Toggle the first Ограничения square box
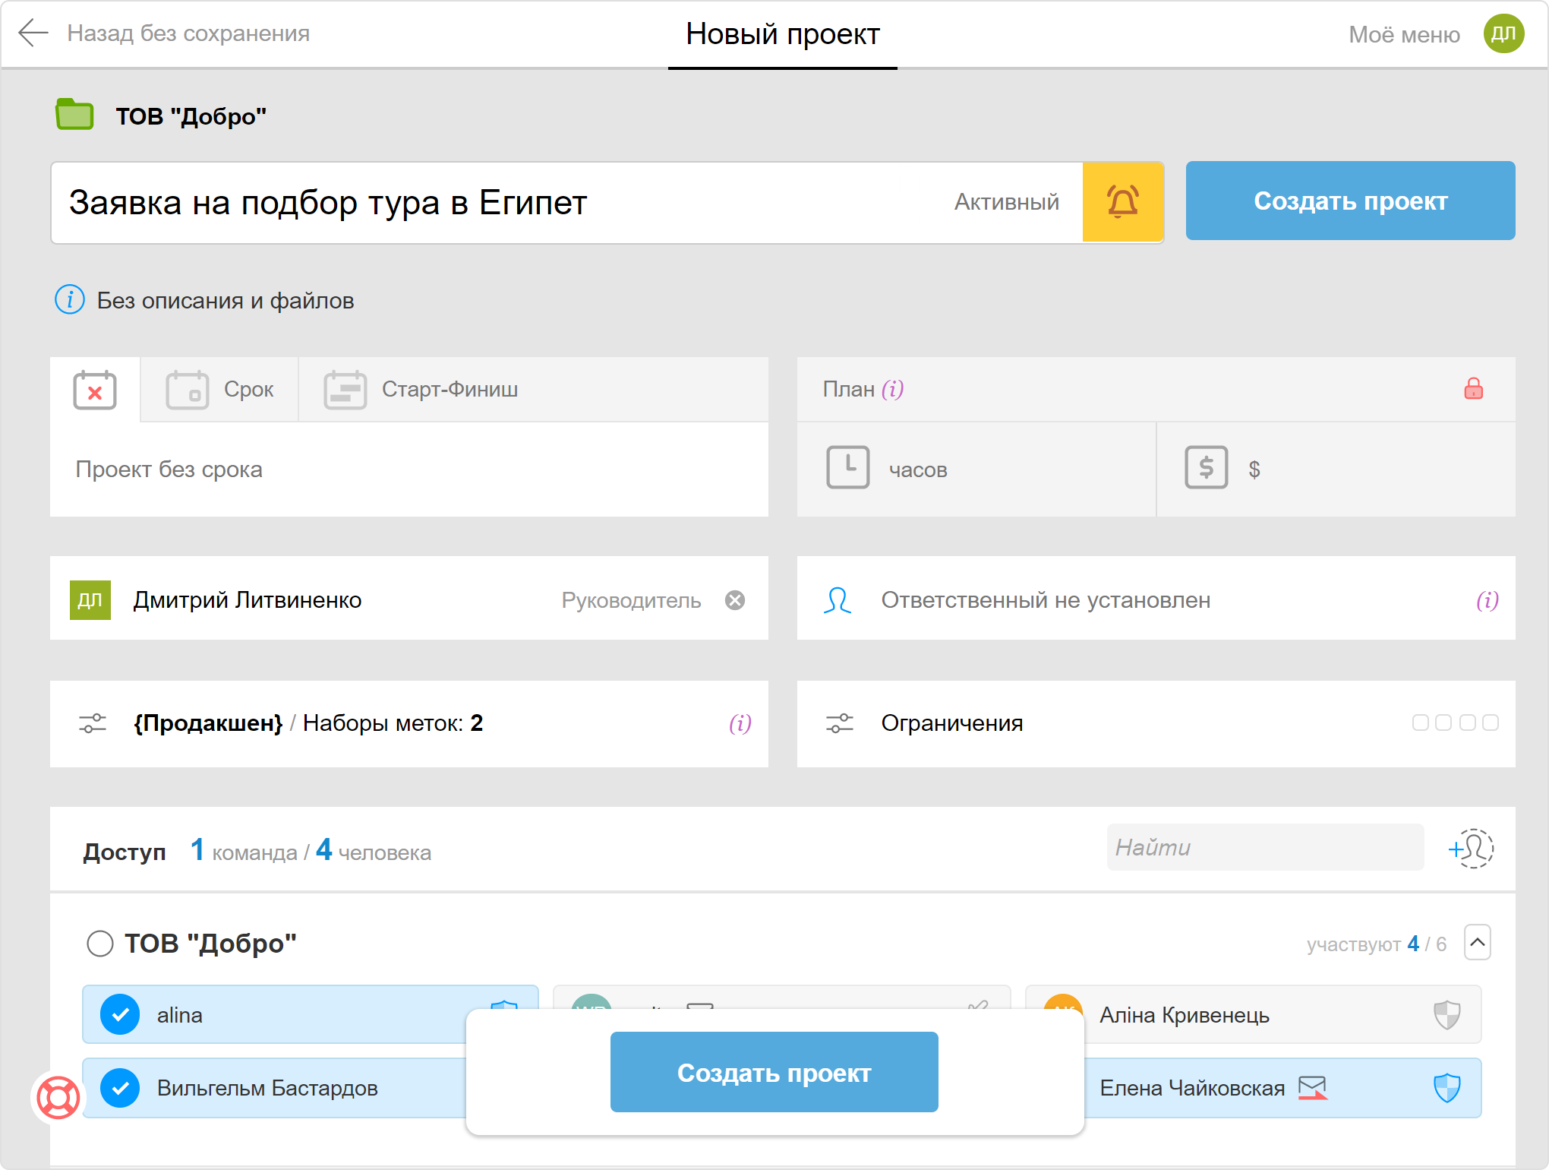This screenshot has height=1170, width=1549. (x=1420, y=723)
